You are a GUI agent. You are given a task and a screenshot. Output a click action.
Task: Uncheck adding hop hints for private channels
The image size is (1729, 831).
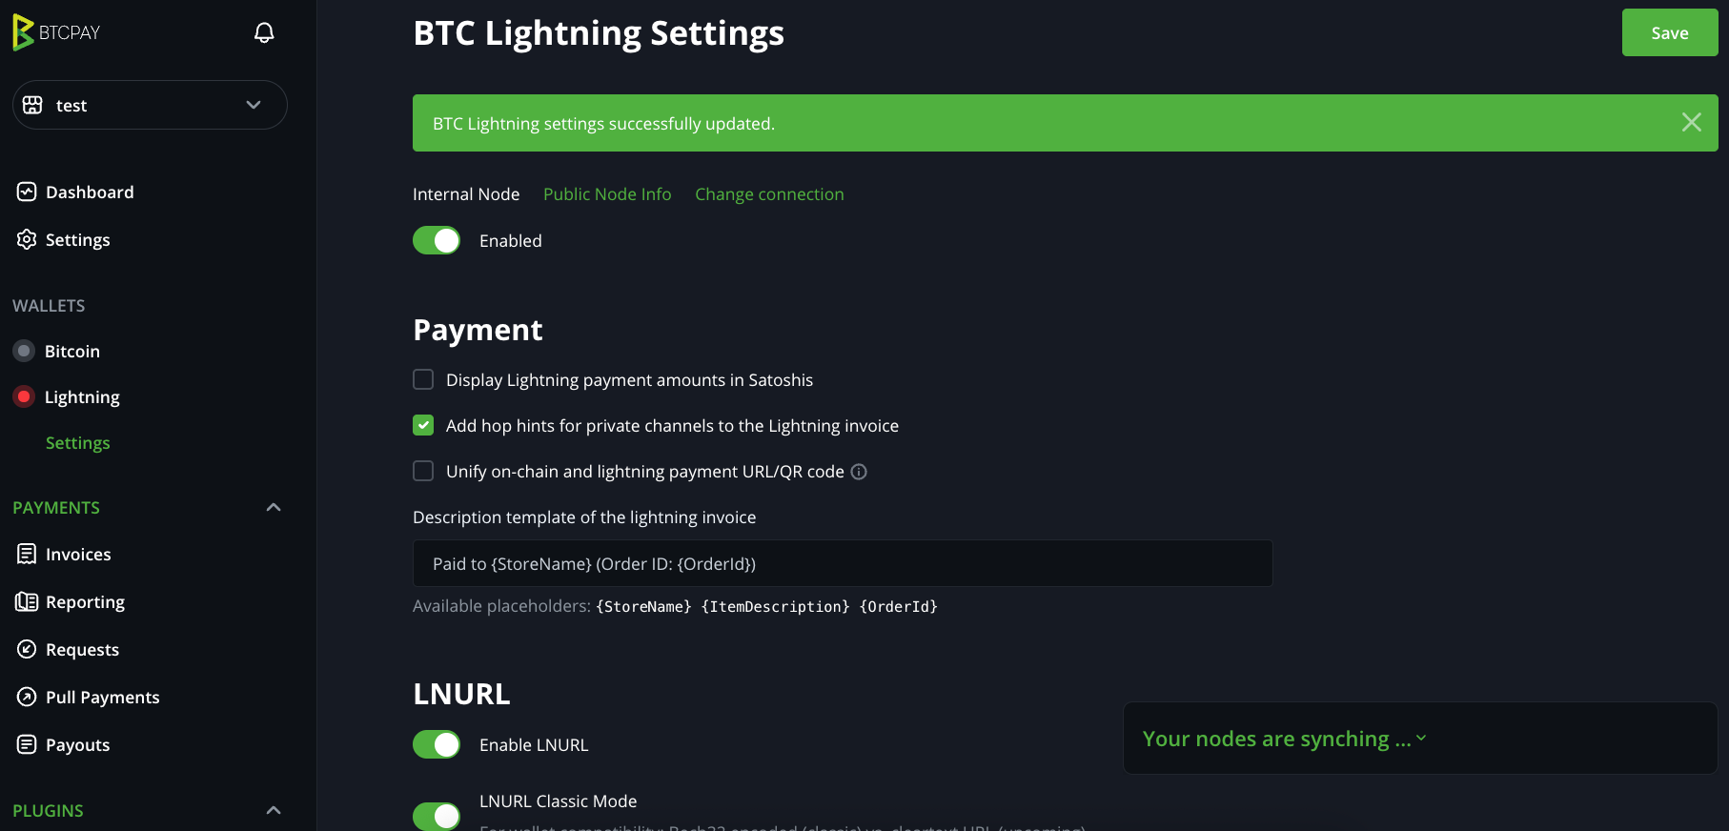click(x=422, y=425)
